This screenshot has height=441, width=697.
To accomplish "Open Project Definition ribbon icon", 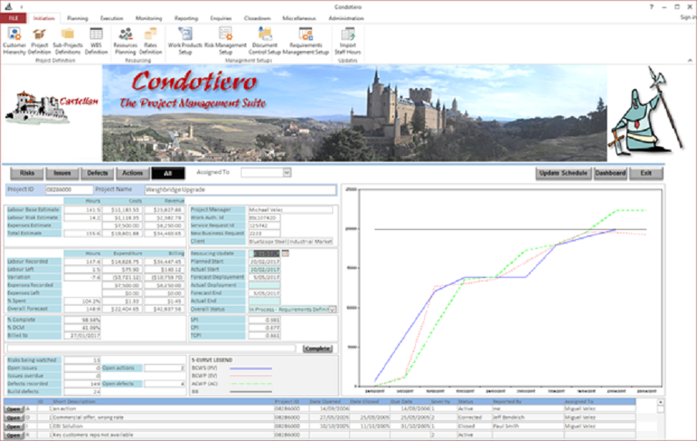I will (39, 41).
